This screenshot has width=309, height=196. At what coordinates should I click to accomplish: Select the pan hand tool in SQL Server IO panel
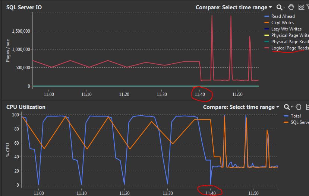point(291,7)
